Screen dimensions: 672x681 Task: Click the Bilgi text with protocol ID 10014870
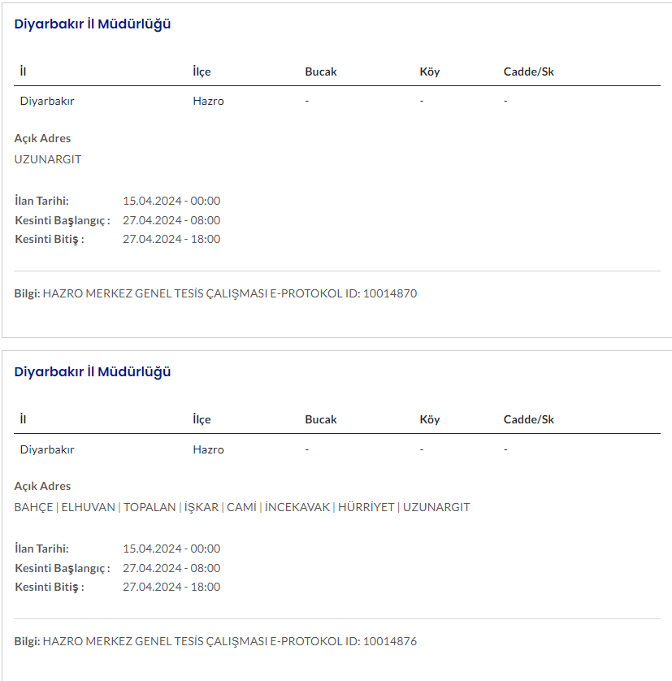tap(215, 293)
